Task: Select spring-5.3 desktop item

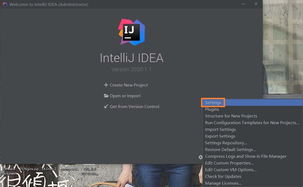Action: coord(69,169)
